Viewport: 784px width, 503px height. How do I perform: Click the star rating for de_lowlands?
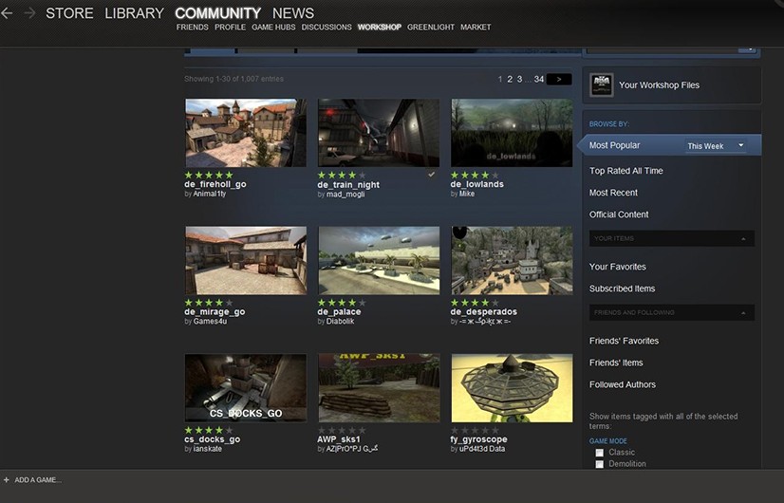(475, 175)
